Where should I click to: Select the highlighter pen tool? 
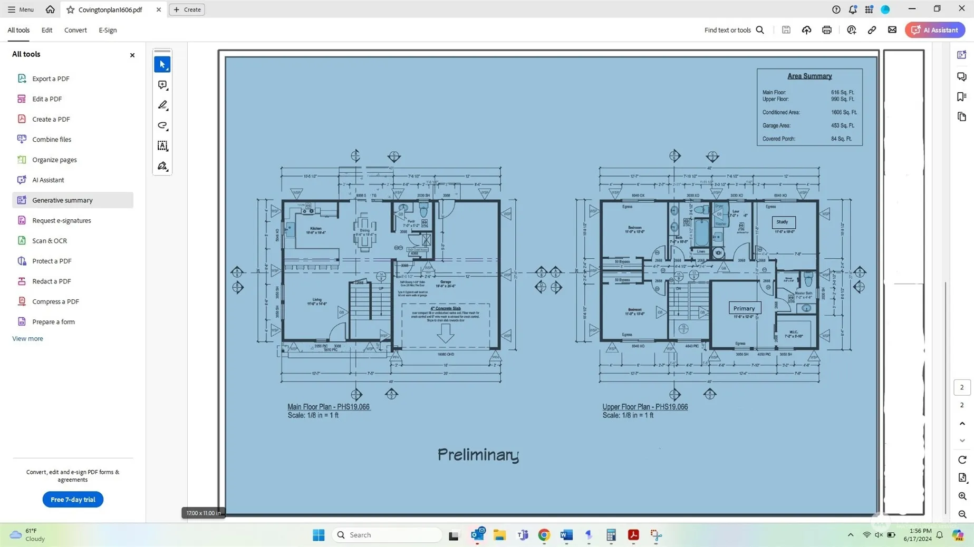click(162, 105)
